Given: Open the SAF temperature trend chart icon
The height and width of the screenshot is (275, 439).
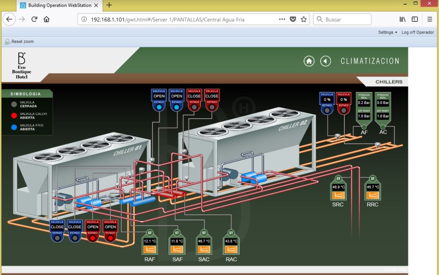Looking at the screenshot, I should point(177,249).
